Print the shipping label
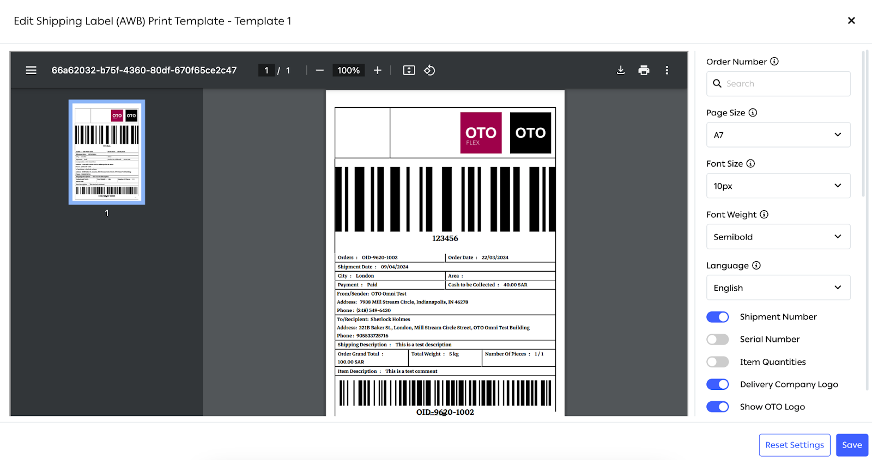This screenshot has height=460, width=872. coord(644,70)
